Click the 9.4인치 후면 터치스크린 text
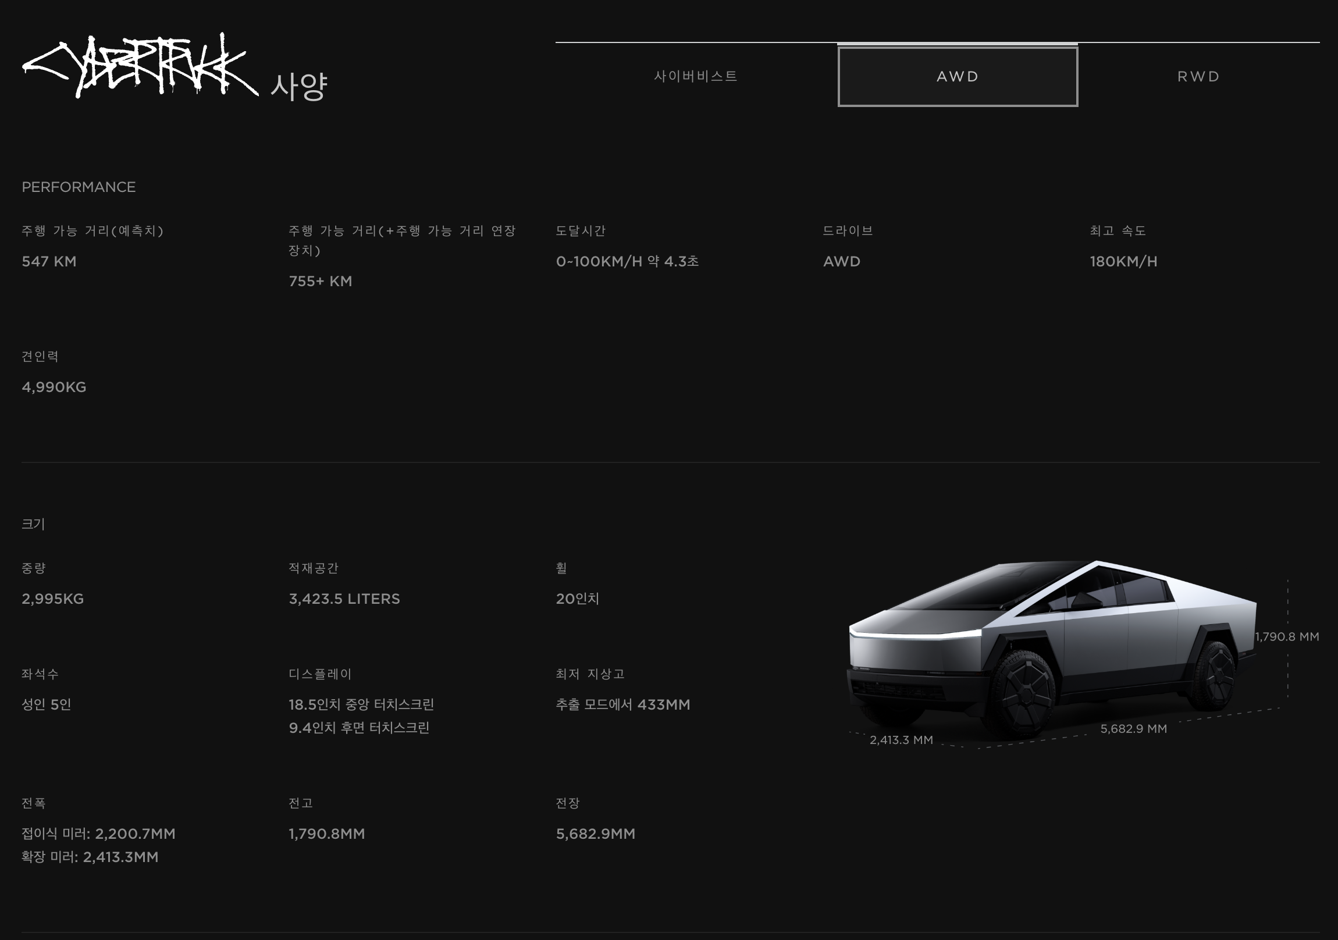 tap(359, 727)
